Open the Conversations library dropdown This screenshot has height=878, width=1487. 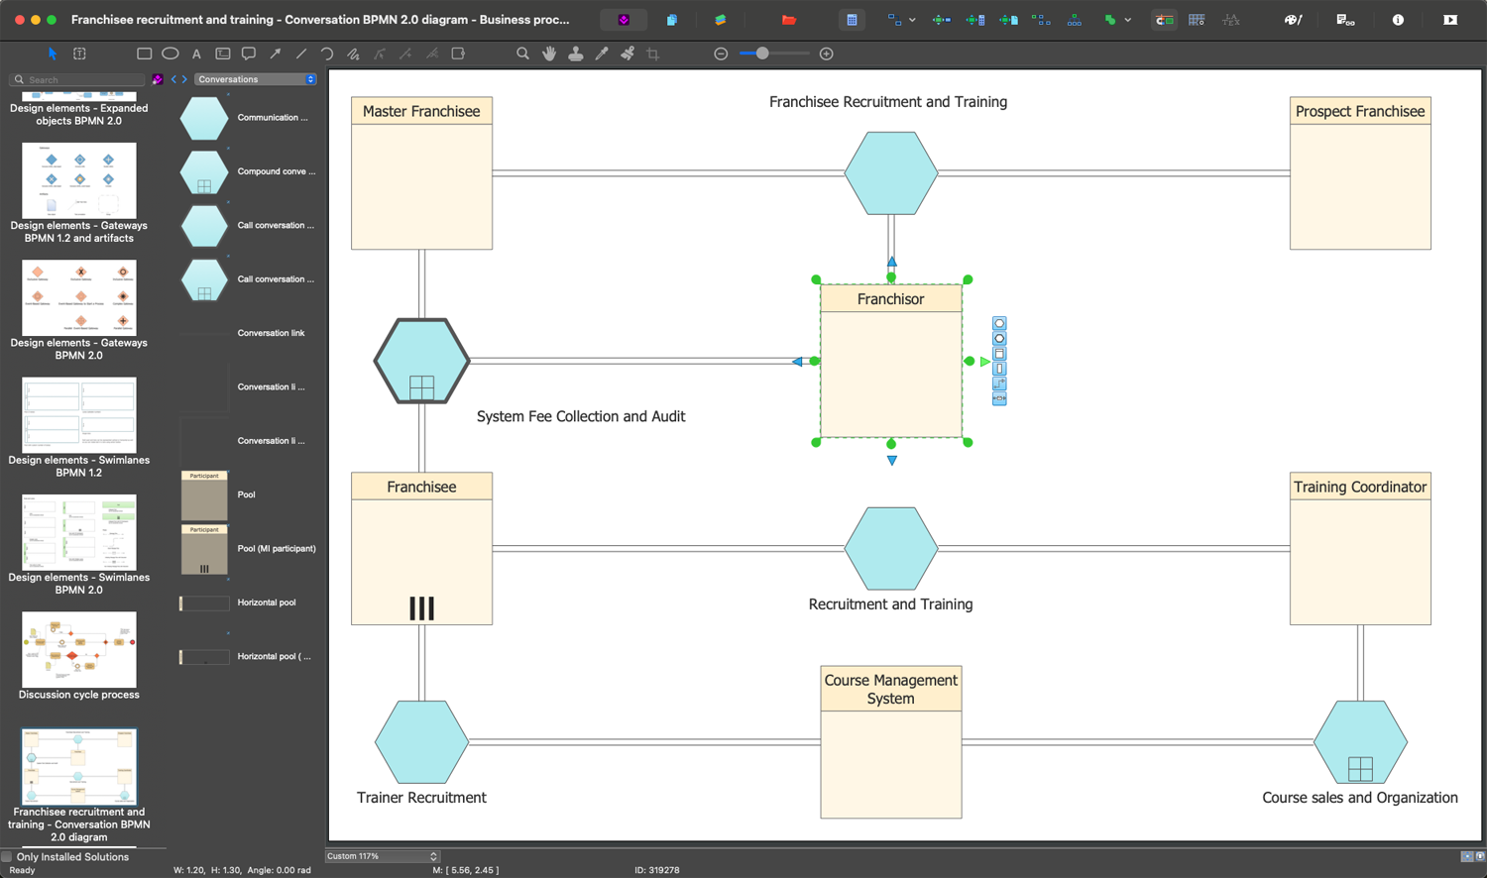tap(255, 79)
